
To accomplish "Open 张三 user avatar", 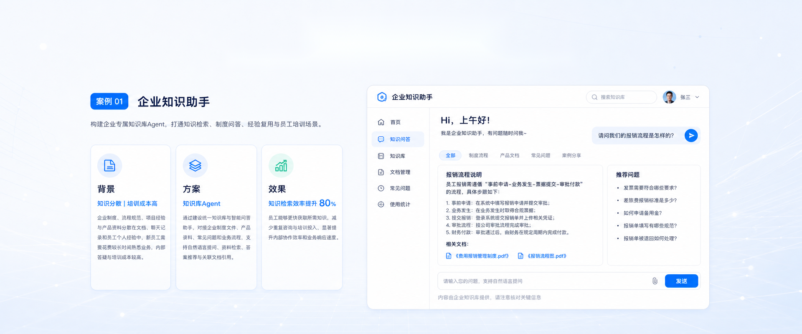I will pyautogui.click(x=669, y=97).
